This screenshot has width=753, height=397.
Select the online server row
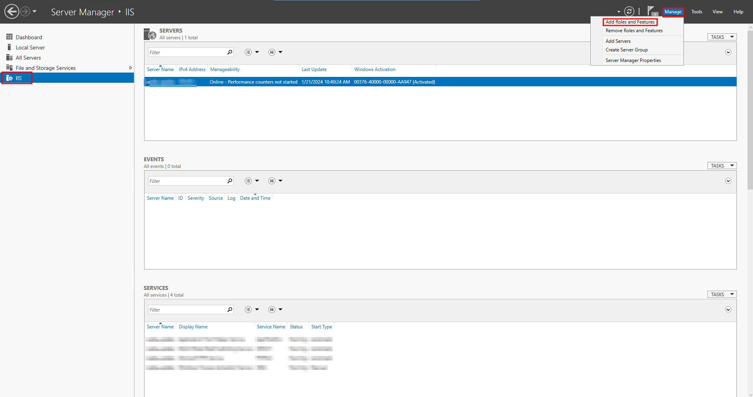440,82
